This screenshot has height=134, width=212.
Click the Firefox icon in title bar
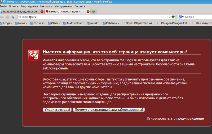click(1, 2)
